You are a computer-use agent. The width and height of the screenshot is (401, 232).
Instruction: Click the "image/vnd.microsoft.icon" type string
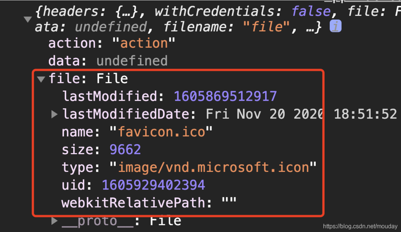point(213,167)
